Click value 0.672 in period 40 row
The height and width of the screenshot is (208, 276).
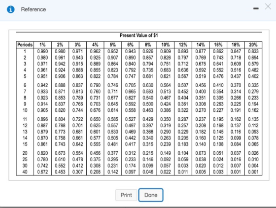coord(42,172)
